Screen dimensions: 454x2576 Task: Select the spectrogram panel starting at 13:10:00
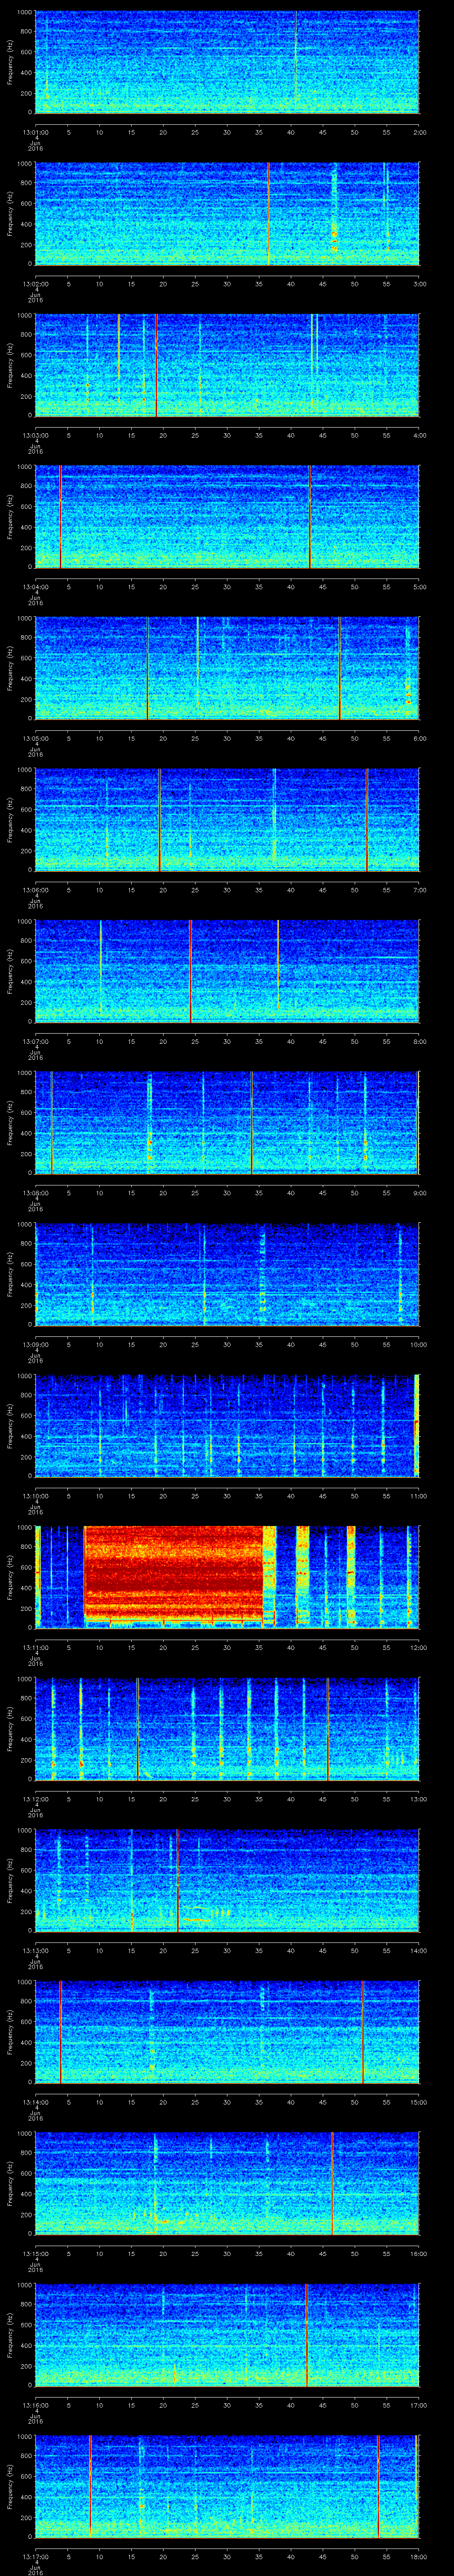(x=227, y=1426)
